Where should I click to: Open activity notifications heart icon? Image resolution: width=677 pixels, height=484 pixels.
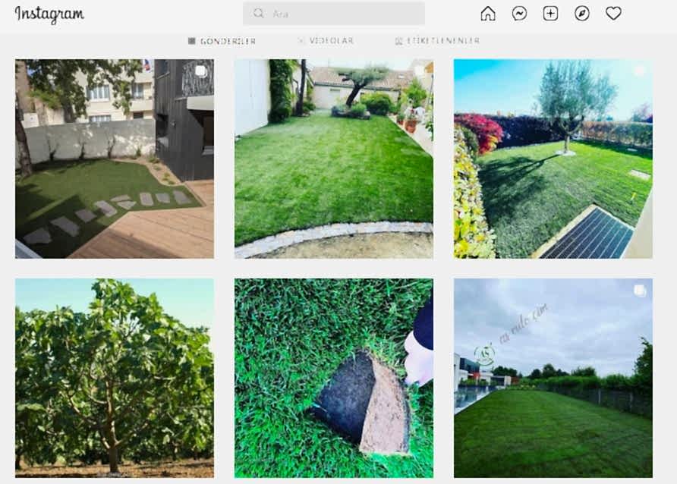[x=613, y=14]
